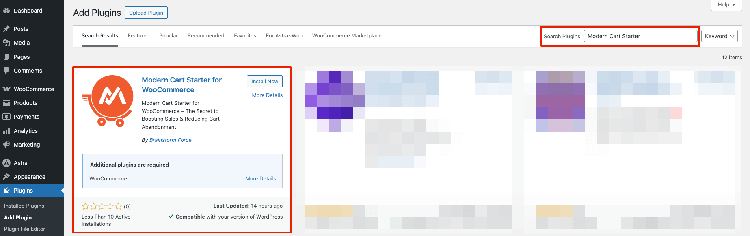Click the Media library icon
750x236 pixels.
6,43
